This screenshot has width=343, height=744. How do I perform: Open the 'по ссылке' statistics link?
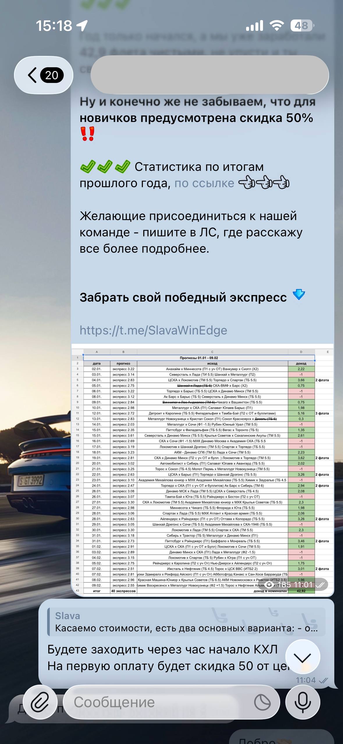point(204,183)
